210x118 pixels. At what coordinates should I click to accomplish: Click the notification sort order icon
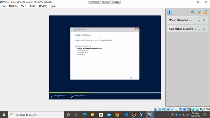(x=193, y=12)
